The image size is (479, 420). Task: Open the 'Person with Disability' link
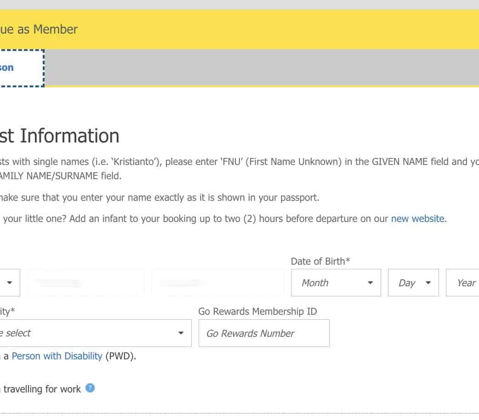pos(57,356)
